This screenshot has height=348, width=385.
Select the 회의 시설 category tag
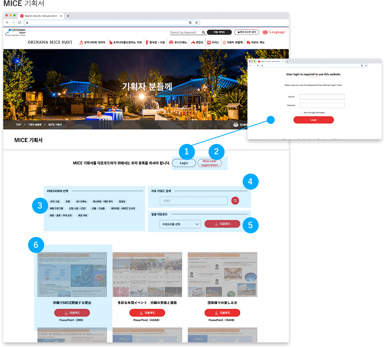pyautogui.click(x=55, y=202)
